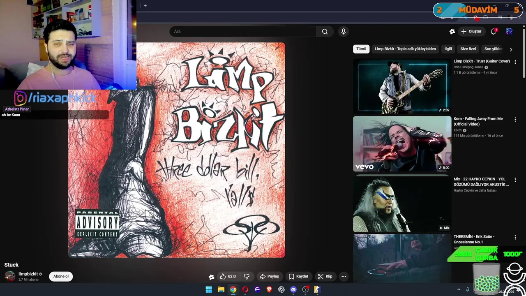Viewport: 526px width, 296px height.
Task: Open Opera browser from the taskbar
Action: coord(245,289)
